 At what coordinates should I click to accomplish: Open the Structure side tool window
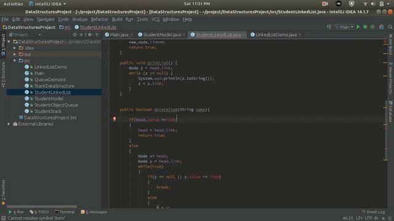(3, 74)
